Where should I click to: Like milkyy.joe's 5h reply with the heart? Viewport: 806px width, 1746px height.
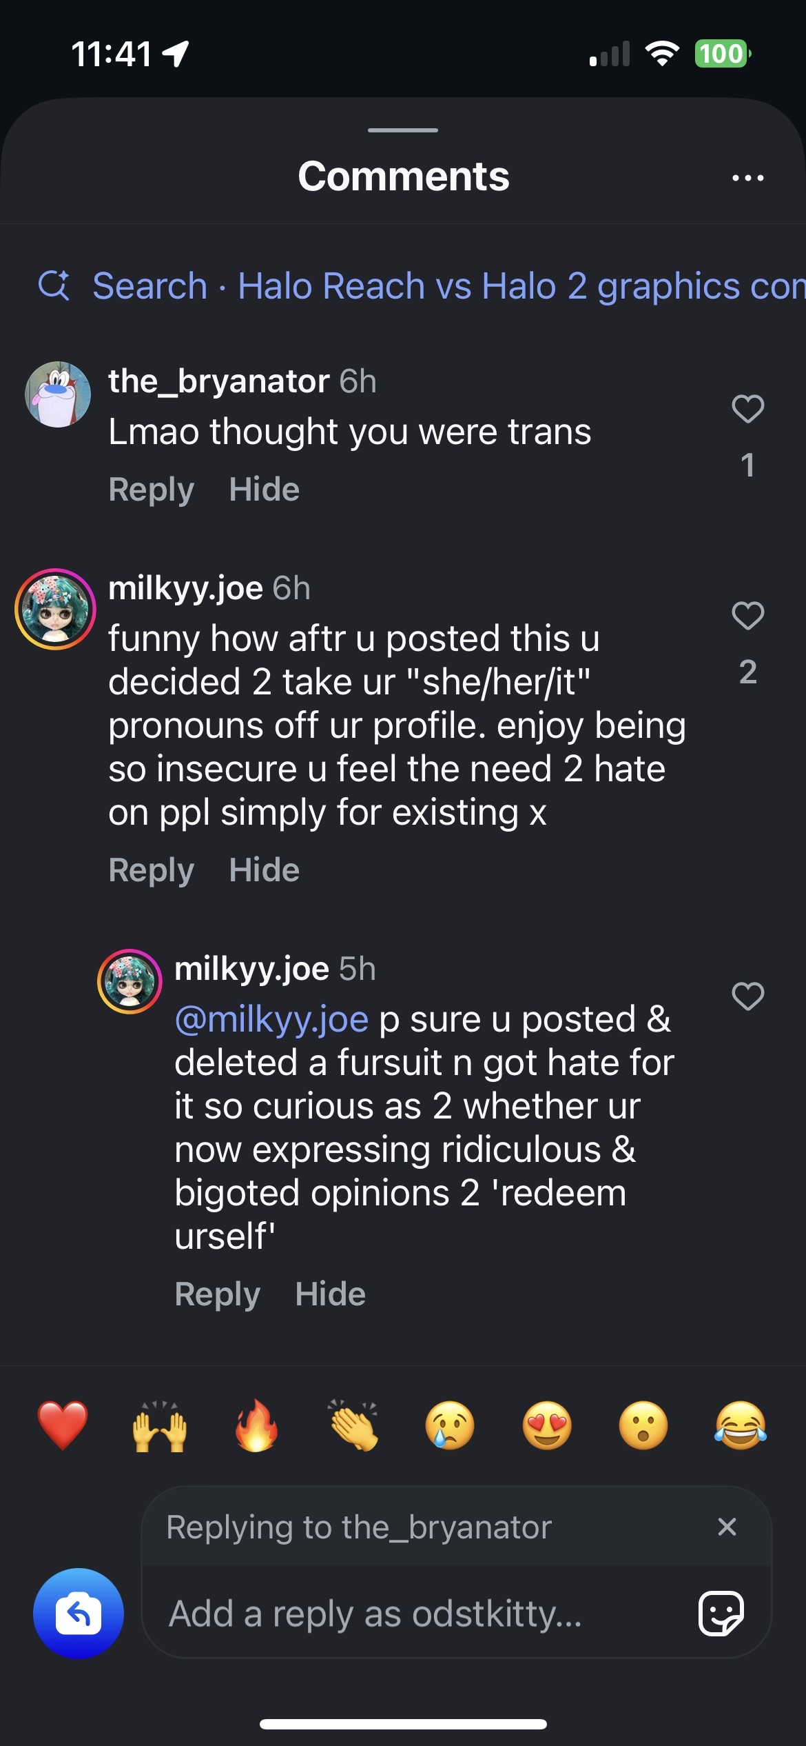point(747,996)
